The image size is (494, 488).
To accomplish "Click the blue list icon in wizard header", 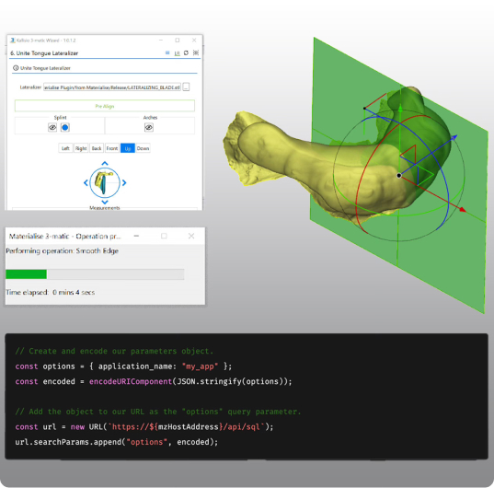I will click(x=167, y=53).
